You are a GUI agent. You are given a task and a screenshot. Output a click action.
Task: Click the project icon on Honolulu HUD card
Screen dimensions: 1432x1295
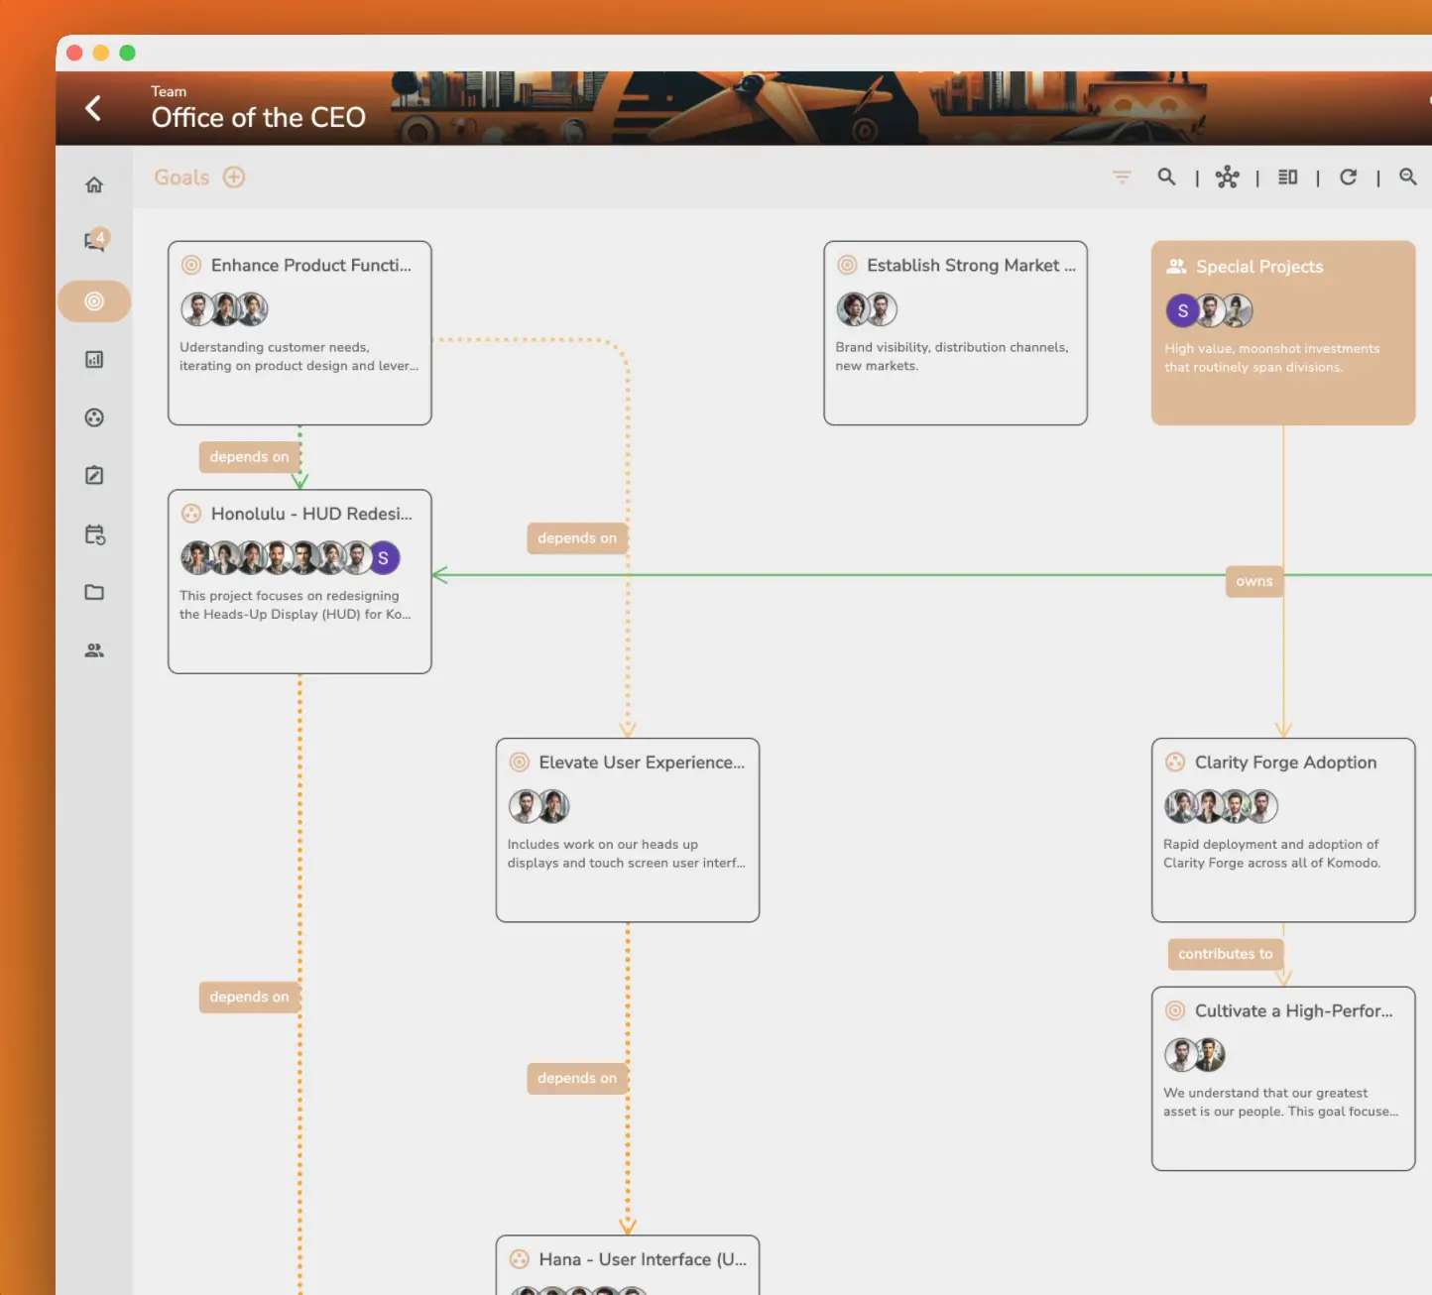point(191,514)
